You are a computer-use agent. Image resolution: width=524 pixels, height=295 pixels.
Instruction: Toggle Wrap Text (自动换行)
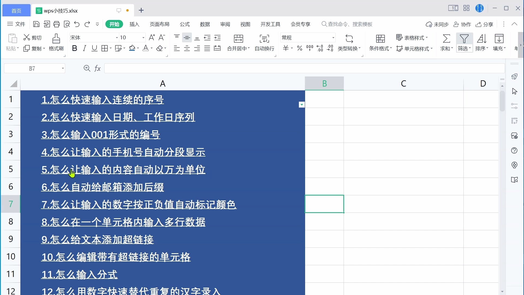click(264, 39)
